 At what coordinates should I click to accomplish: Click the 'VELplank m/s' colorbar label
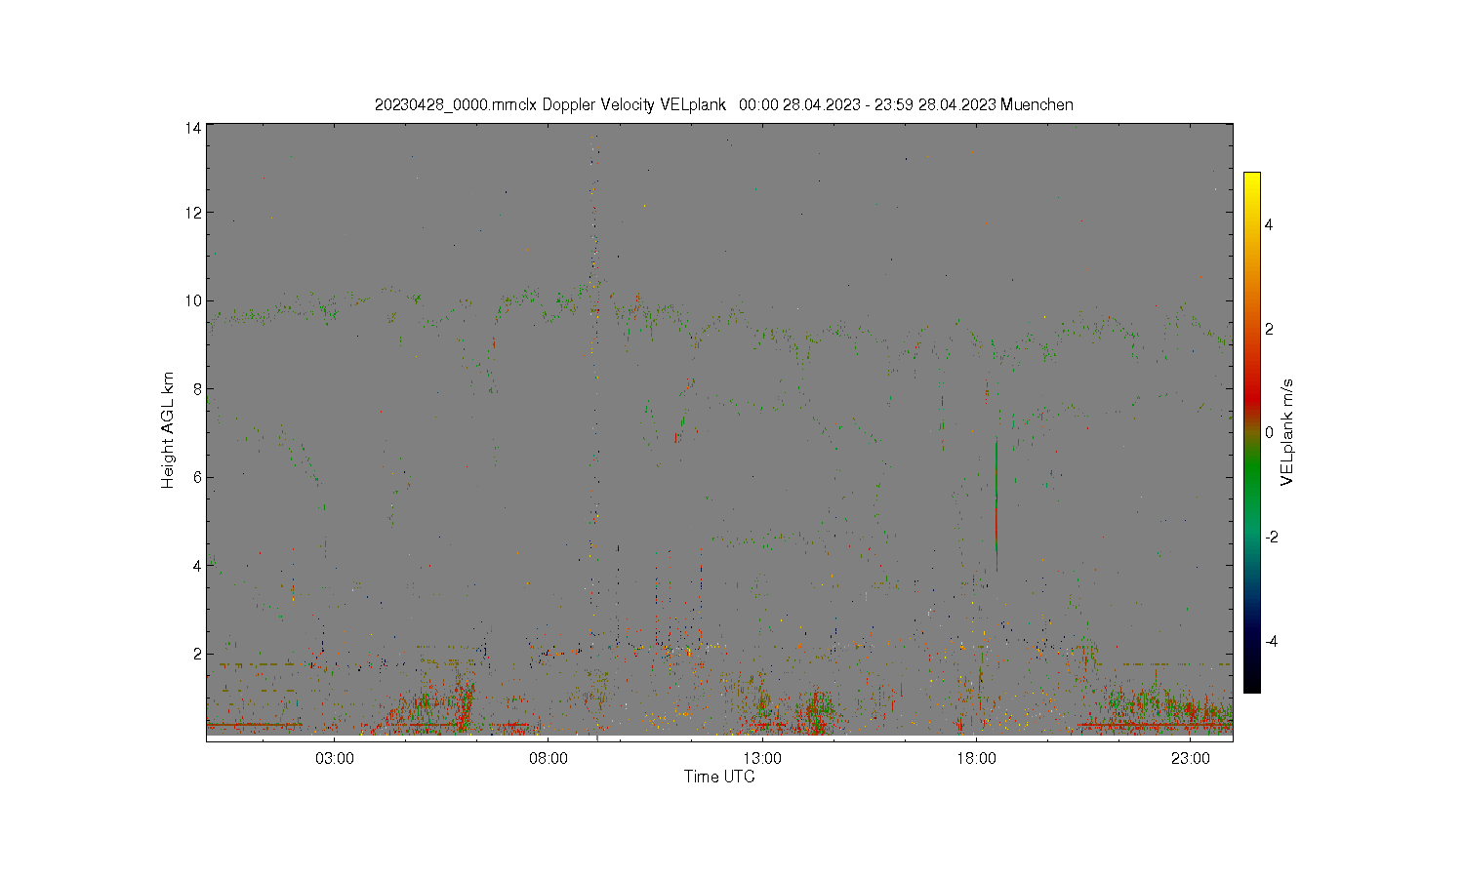[1287, 432]
